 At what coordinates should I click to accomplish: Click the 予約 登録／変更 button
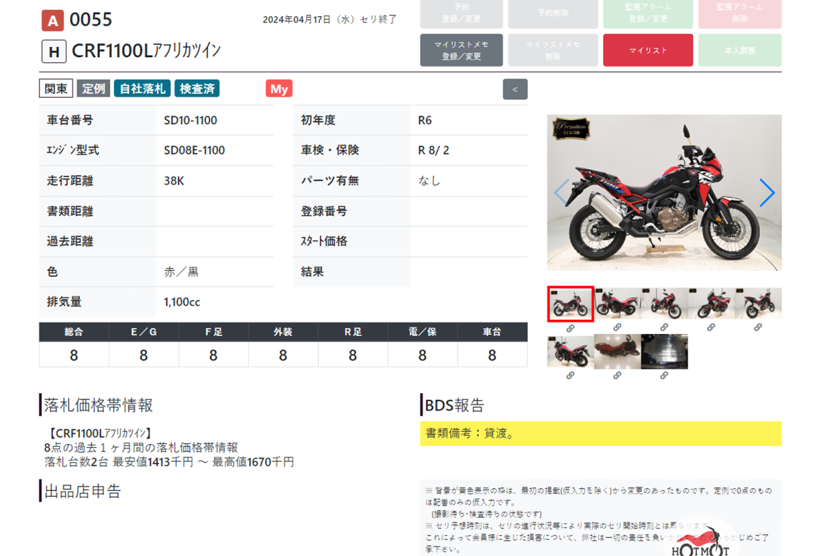pyautogui.click(x=462, y=13)
